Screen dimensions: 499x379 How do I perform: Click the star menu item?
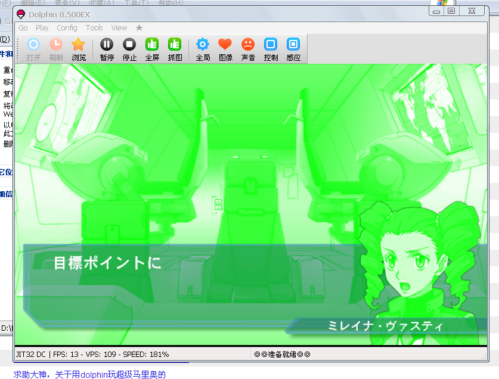coord(139,28)
